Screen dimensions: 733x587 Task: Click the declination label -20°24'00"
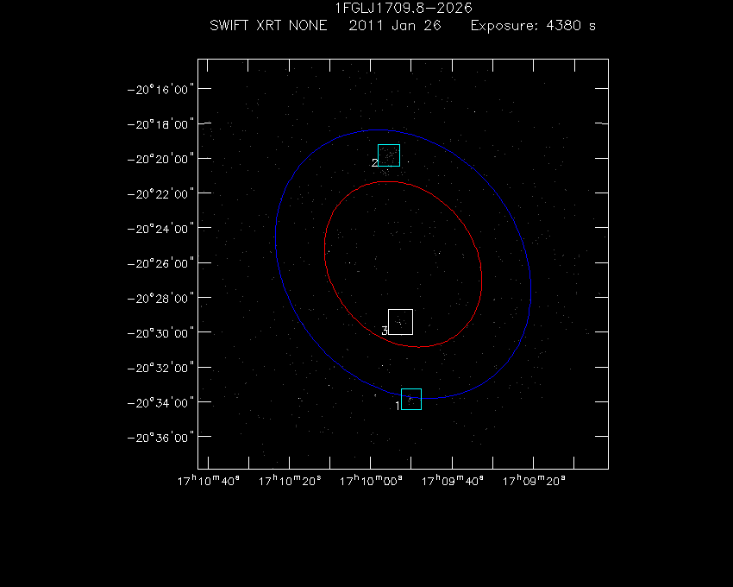click(x=160, y=229)
